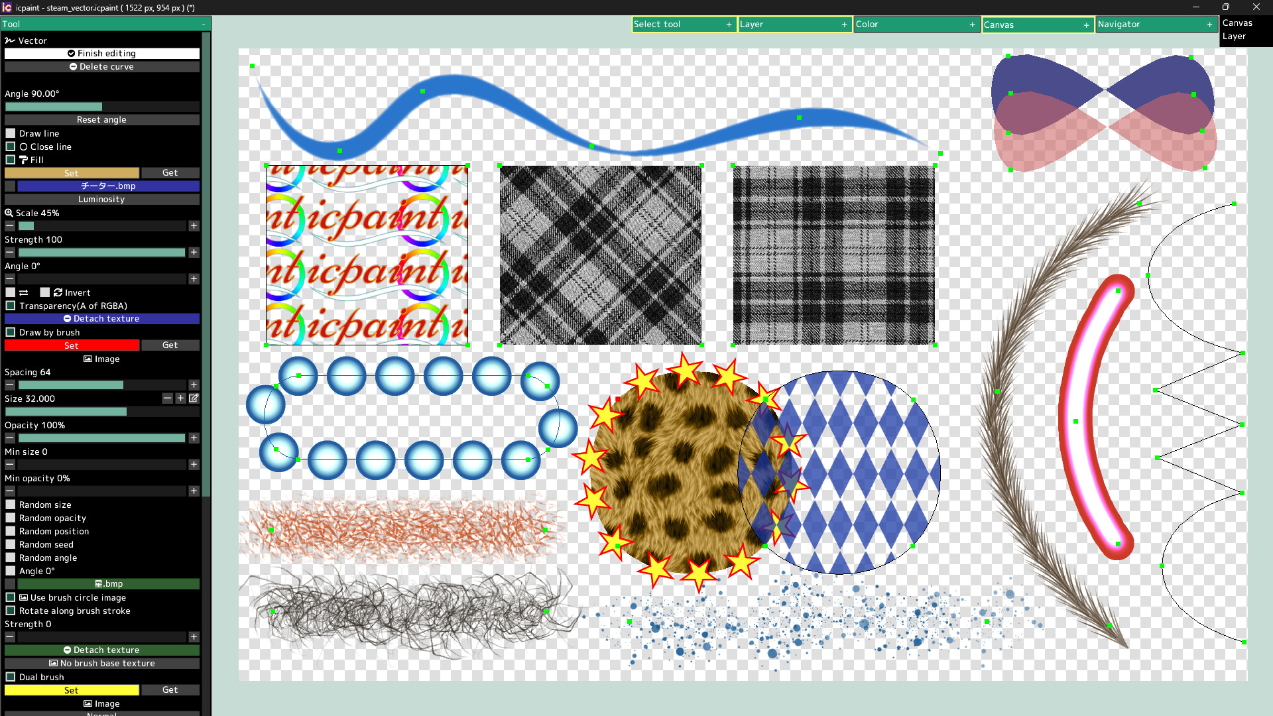This screenshot has width=1273, height=716.
Task: Disable the Dual brush checkbox
Action: [x=11, y=677]
